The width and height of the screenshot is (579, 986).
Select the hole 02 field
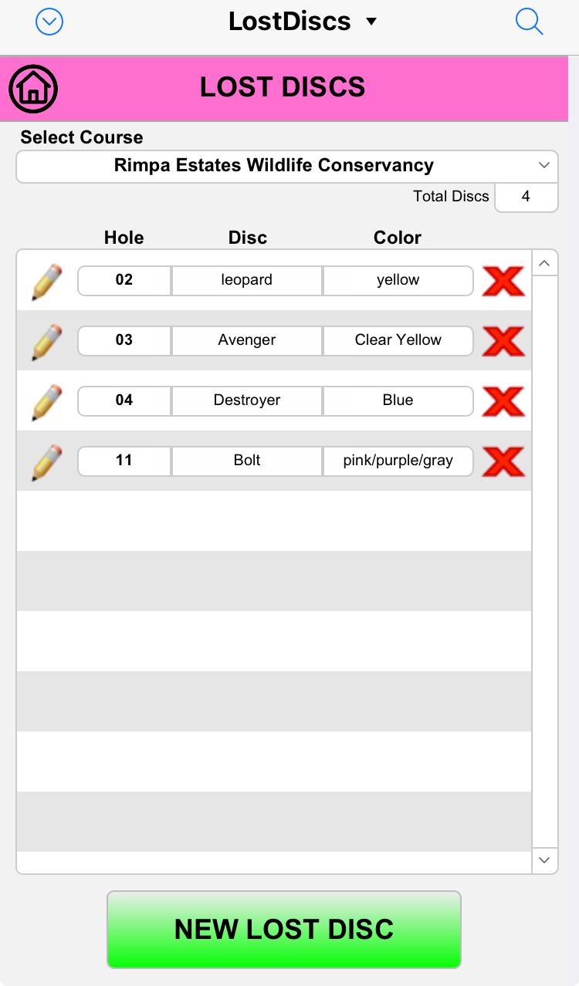pos(124,280)
